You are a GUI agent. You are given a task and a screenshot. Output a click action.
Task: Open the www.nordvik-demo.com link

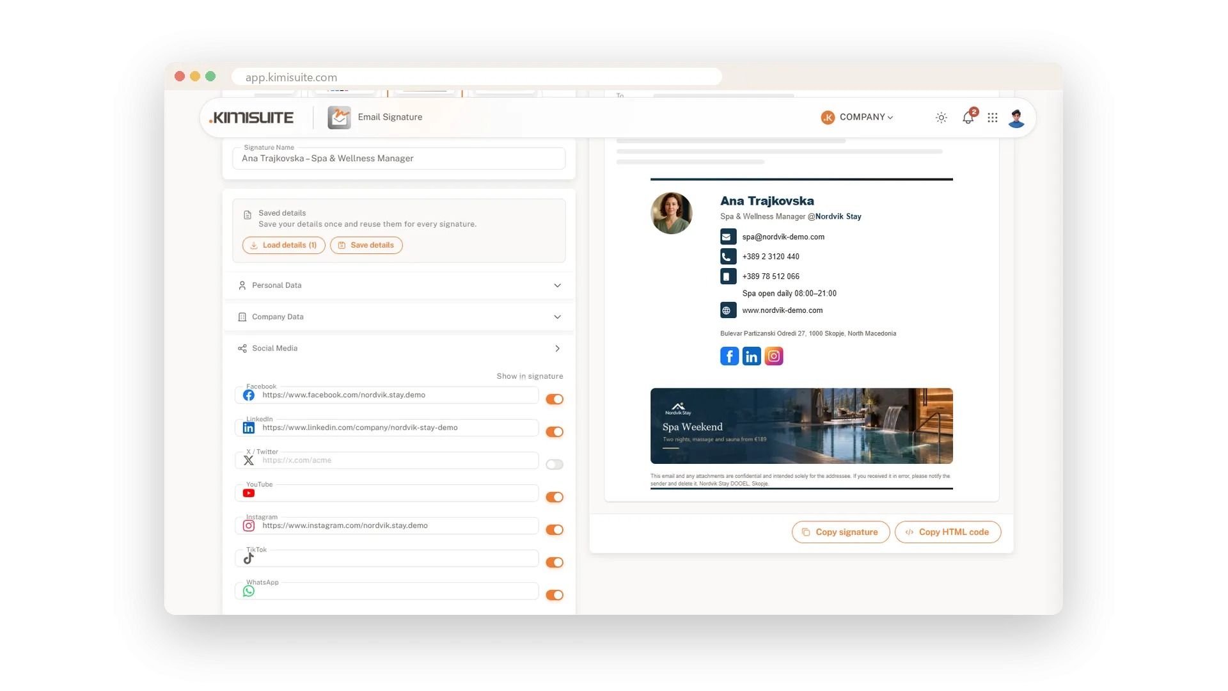782,310
